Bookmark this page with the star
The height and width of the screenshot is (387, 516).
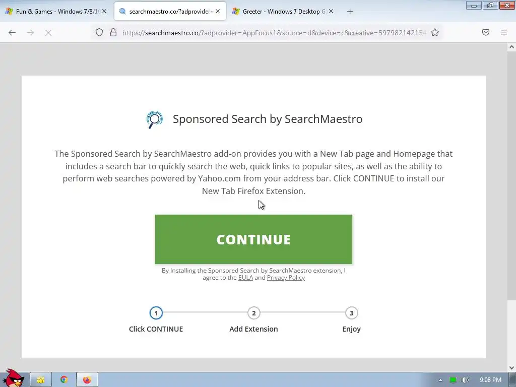[435, 32]
